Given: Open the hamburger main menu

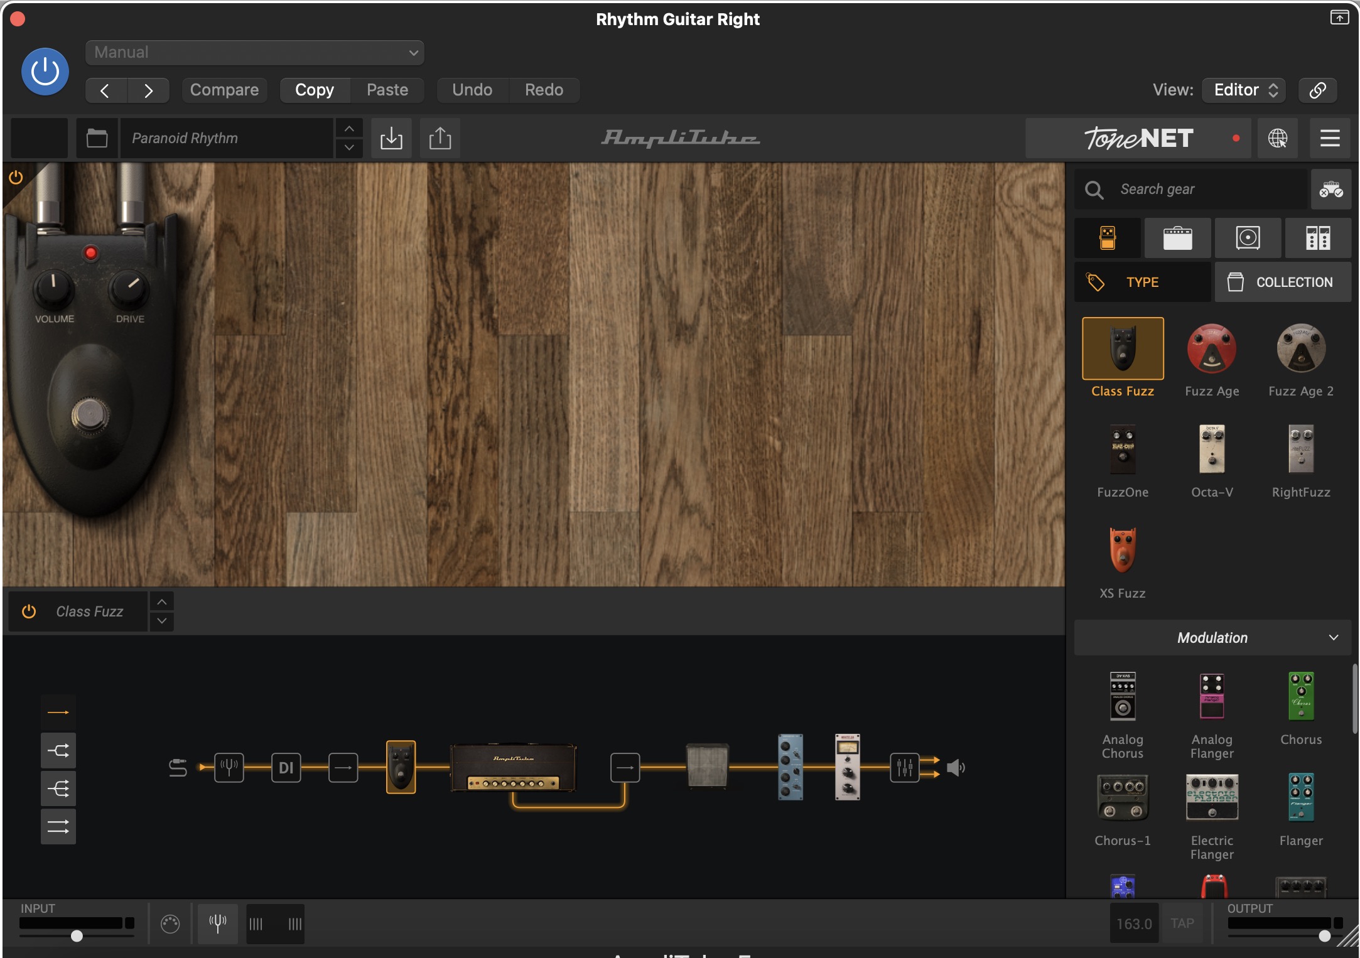Looking at the screenshot, I should (1330, 138).
